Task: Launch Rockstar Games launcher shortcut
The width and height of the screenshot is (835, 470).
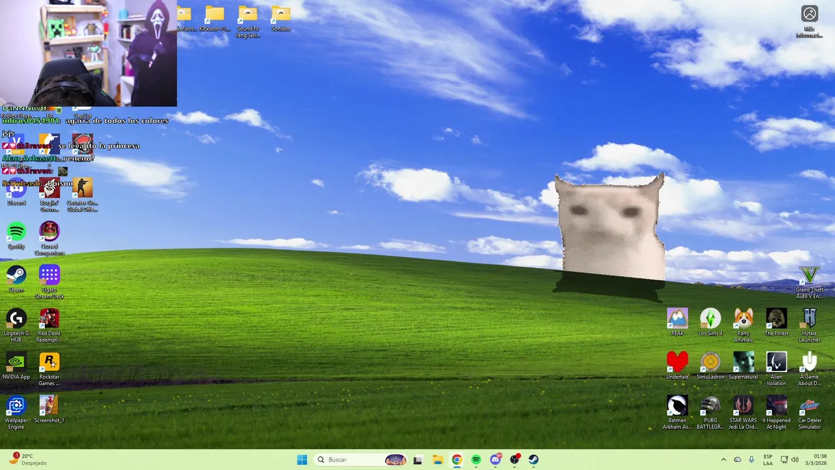Action: 50,369
